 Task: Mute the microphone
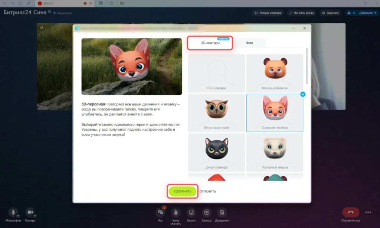[13, 212]
